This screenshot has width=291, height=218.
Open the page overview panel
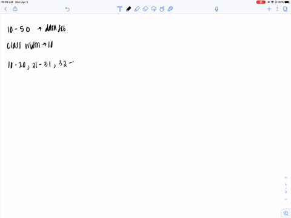[x=285, y=9]
